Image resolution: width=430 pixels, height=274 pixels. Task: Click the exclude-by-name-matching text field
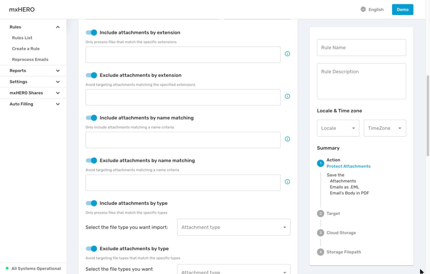[x=183, y=183]
